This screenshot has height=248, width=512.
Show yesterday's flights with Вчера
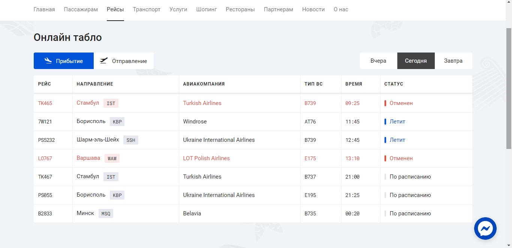pyautogui.click(x=379, y=61)
